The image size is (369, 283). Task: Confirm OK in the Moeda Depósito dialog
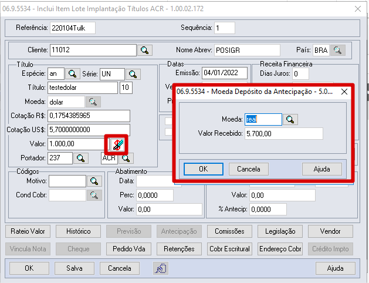pyautogui.click(x=204, y=169)
